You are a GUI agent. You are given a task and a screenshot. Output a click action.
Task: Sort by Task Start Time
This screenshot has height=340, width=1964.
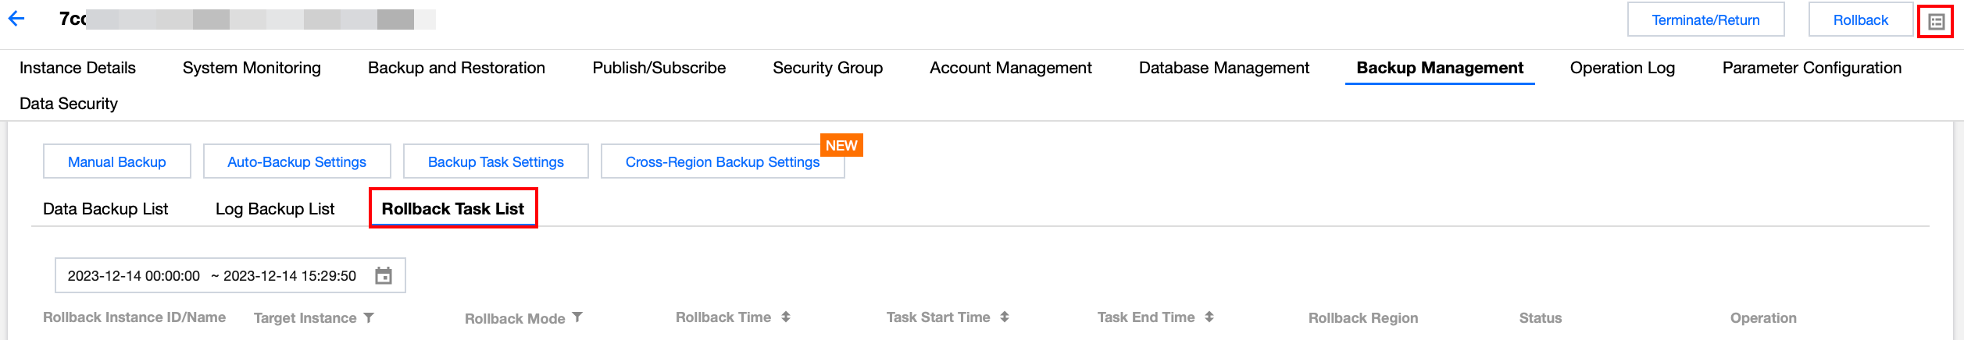[1005, 317]
